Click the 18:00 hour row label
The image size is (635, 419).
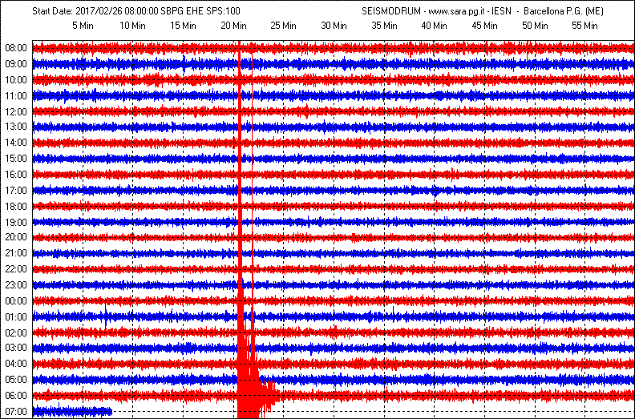[16, 207]
